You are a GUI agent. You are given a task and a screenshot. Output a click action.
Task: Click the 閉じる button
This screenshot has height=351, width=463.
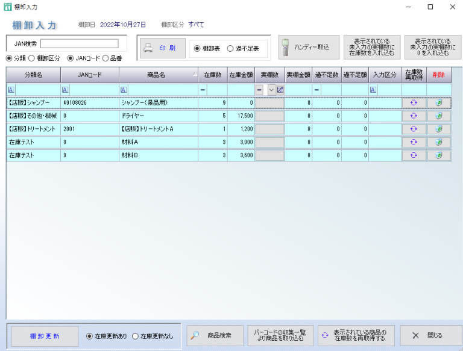[x=431, y=335]
